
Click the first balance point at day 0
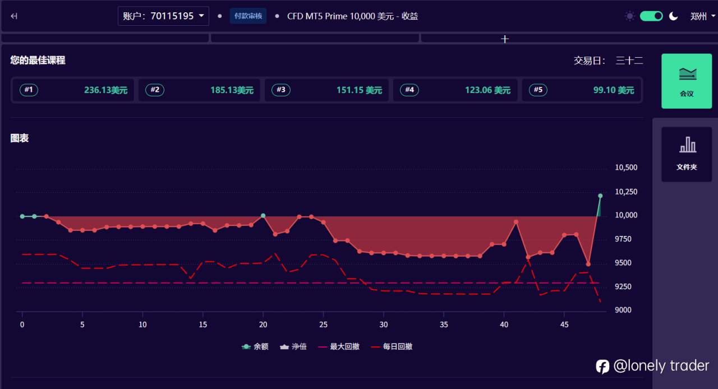[22, 216]
